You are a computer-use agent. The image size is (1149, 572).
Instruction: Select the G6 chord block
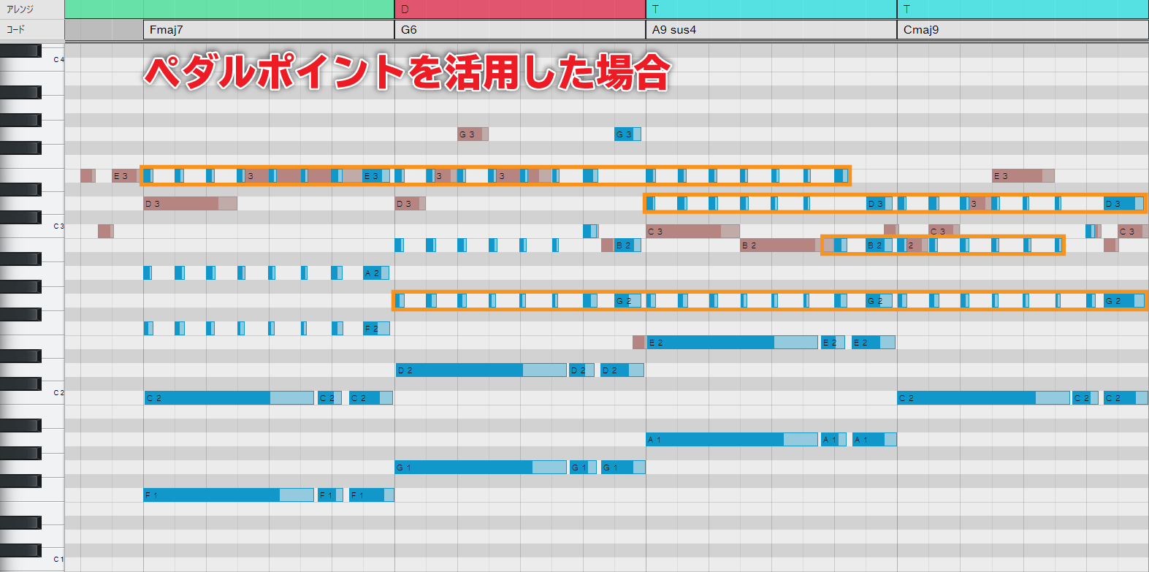coord(520,30)
